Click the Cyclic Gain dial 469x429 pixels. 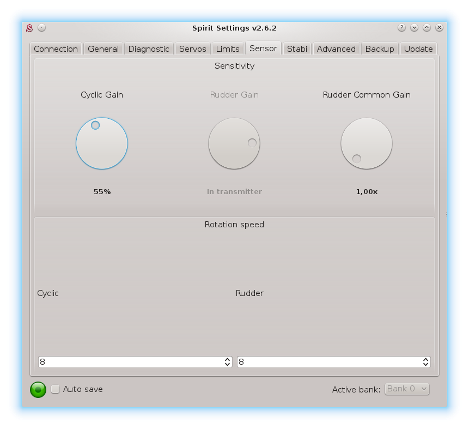point(102,144)
